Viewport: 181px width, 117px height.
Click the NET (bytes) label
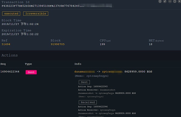point(156,41)
